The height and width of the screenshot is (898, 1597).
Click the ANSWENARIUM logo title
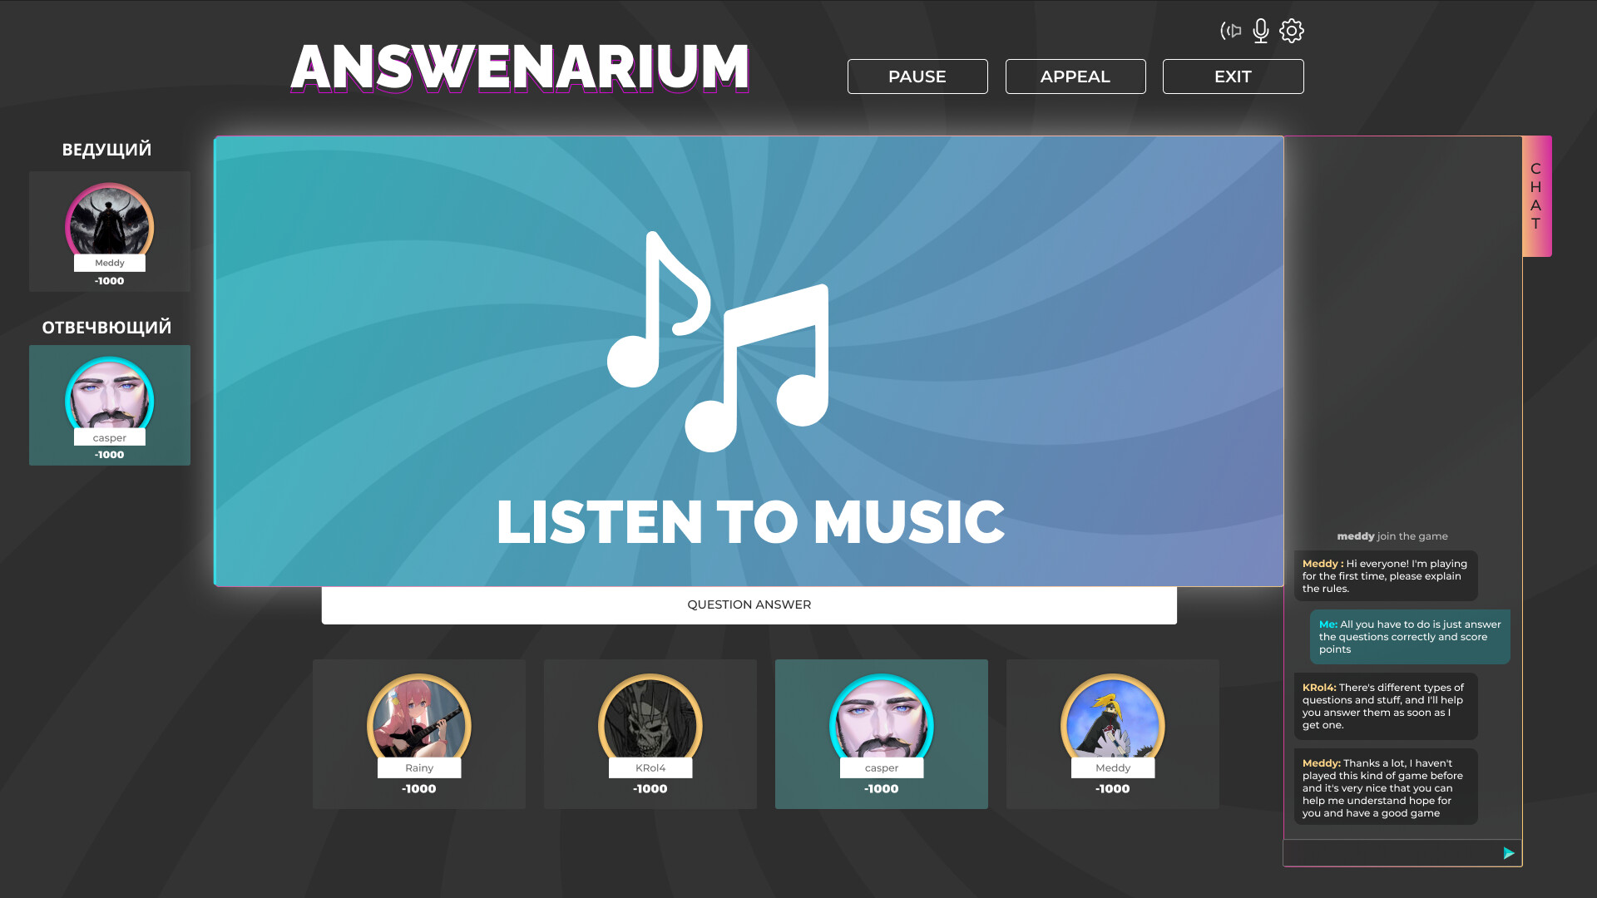click(520, 67)
